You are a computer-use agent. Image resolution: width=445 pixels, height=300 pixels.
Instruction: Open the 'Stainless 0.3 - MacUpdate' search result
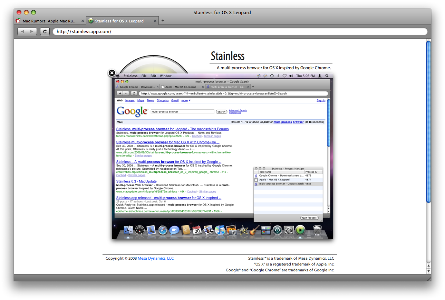click(x=136, y=181)
